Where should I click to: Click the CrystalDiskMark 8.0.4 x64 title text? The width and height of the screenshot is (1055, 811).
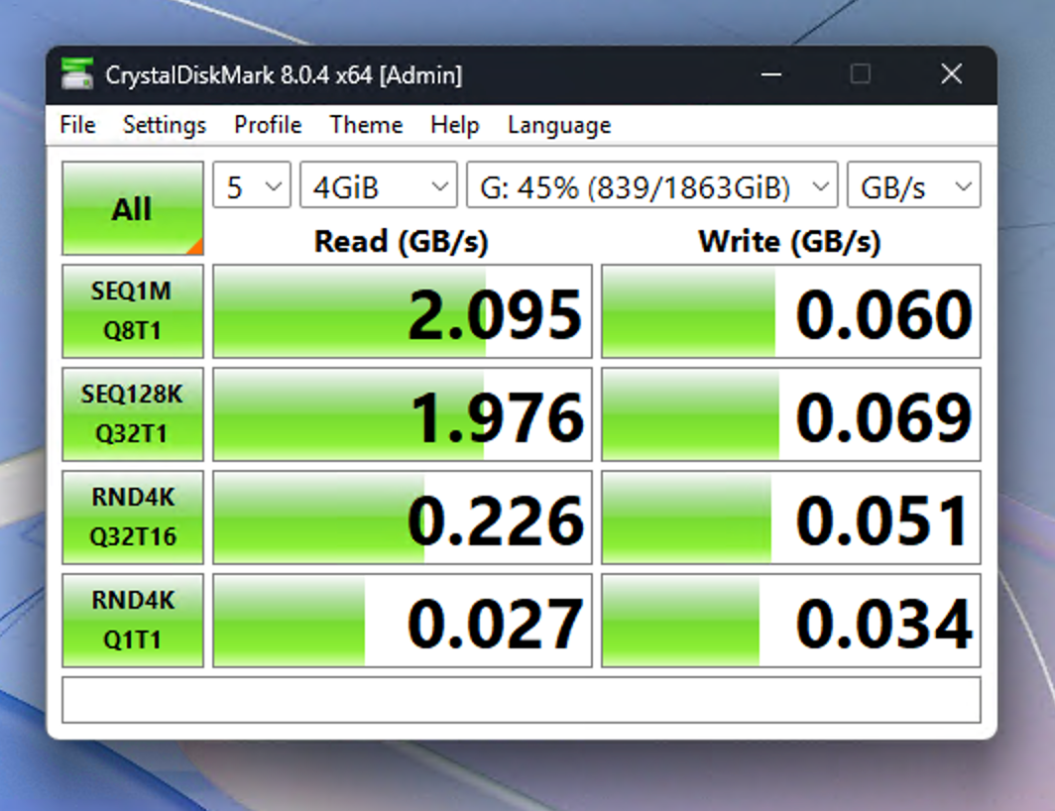coord(284,74)
